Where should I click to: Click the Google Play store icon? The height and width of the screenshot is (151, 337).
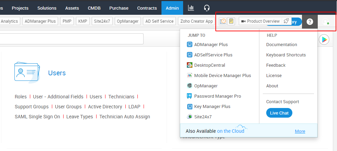(x=324, y=40)
